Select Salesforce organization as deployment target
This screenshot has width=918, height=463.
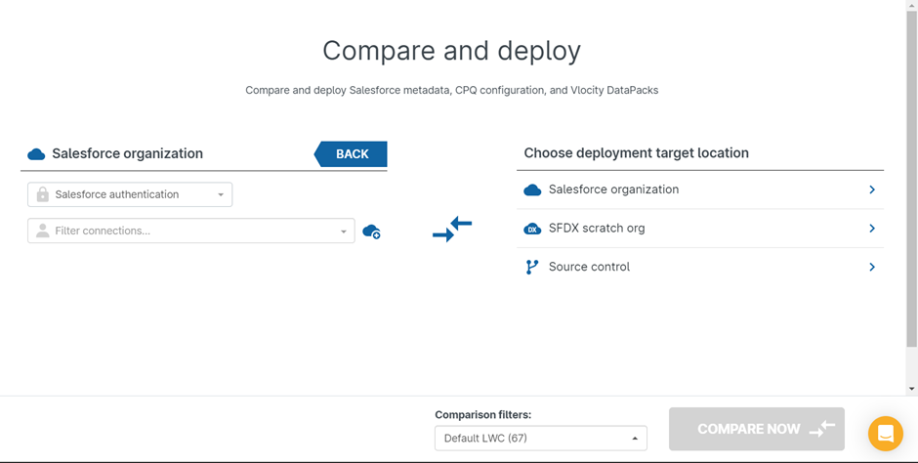pyautogui.click(x=613, y=189)
